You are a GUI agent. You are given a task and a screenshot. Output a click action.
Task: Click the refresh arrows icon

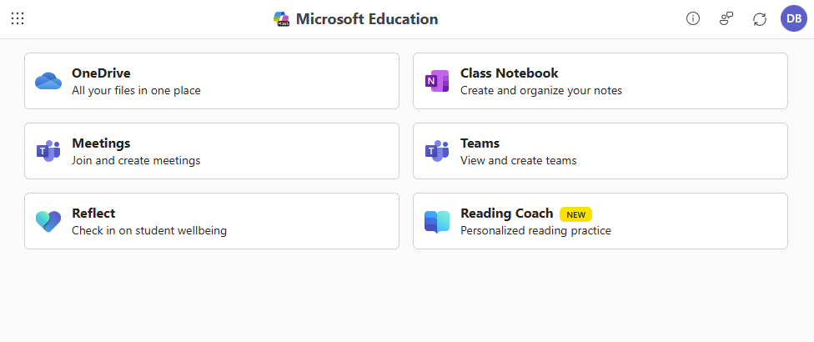[x=759, y=18]
